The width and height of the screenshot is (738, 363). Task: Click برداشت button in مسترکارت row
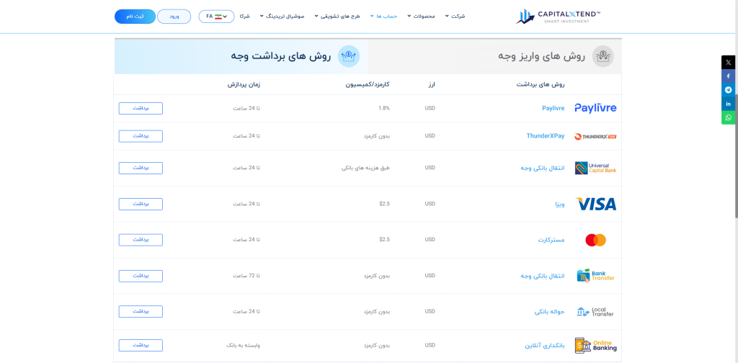(141, 240)
